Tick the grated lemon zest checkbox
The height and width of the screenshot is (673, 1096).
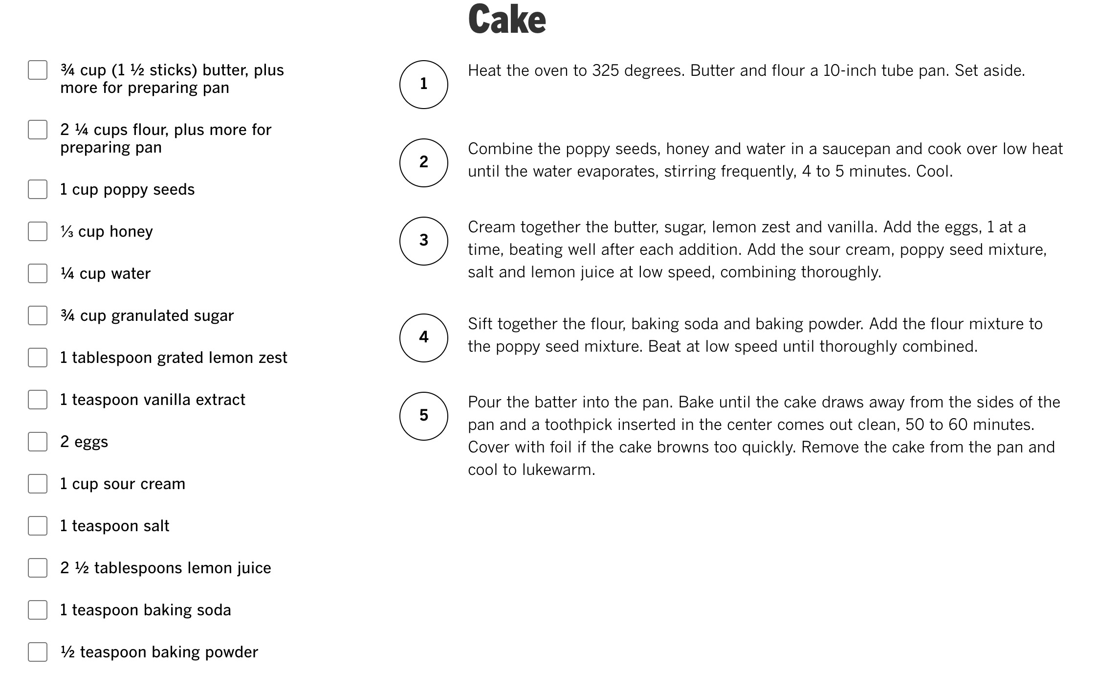click(38, 358)
